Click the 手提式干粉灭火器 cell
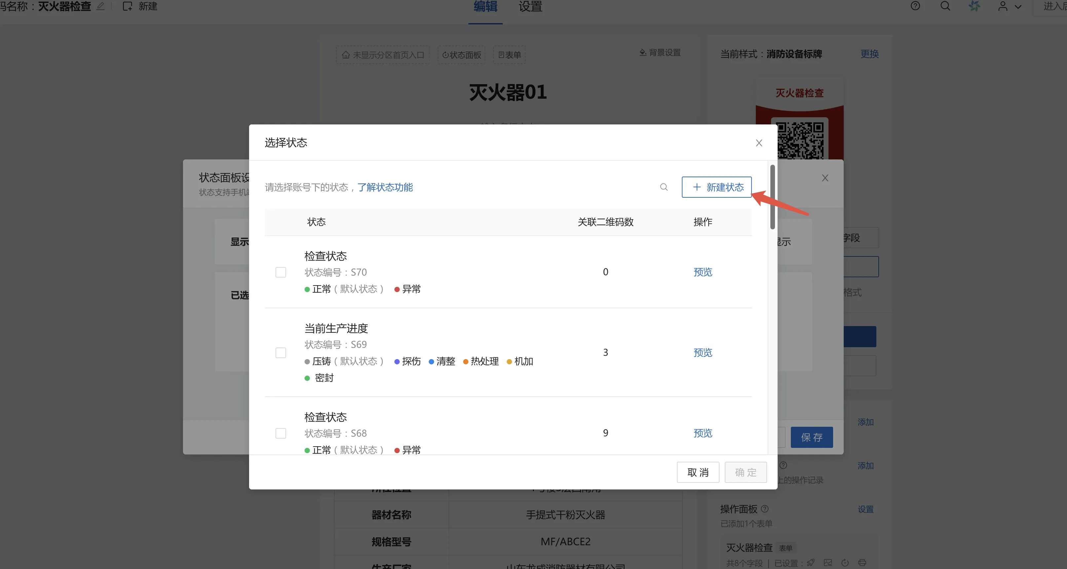Viewport: 1067px width, 569px height. coord(566,515)
